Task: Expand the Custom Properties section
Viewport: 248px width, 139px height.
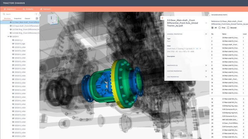Action: click(x=206, y=71)
